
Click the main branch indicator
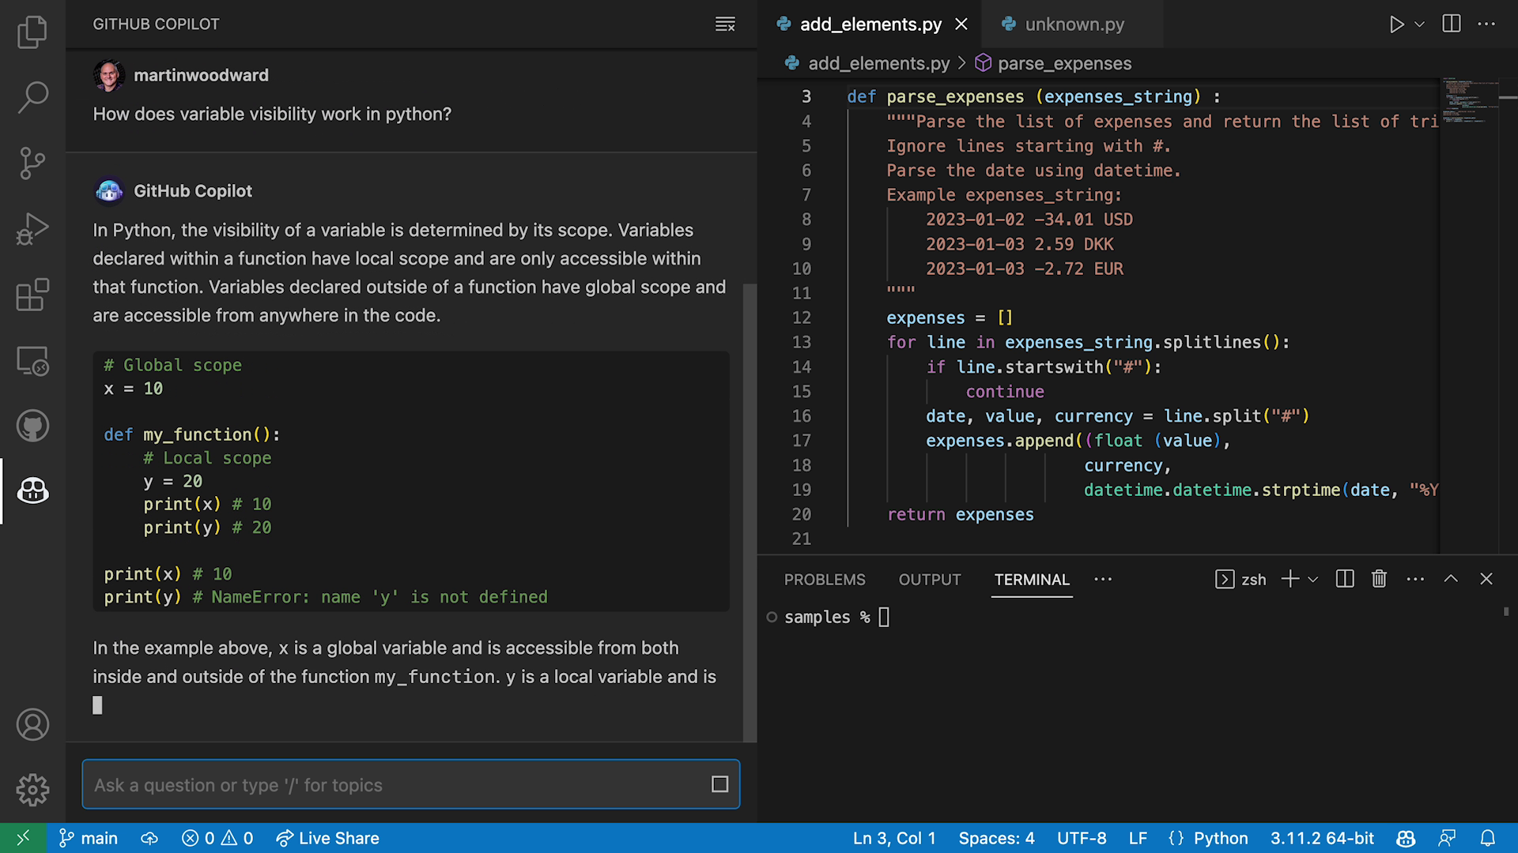coord(88,838)
